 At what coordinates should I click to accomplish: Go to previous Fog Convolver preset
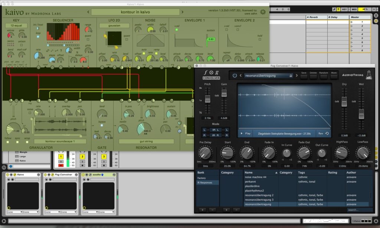pyautogui.click(x=240, y=75)
